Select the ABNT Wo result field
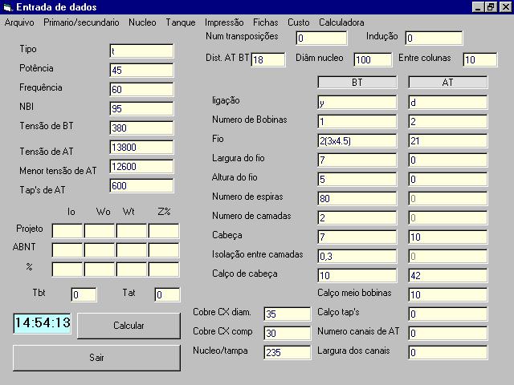 click(100, 250)
